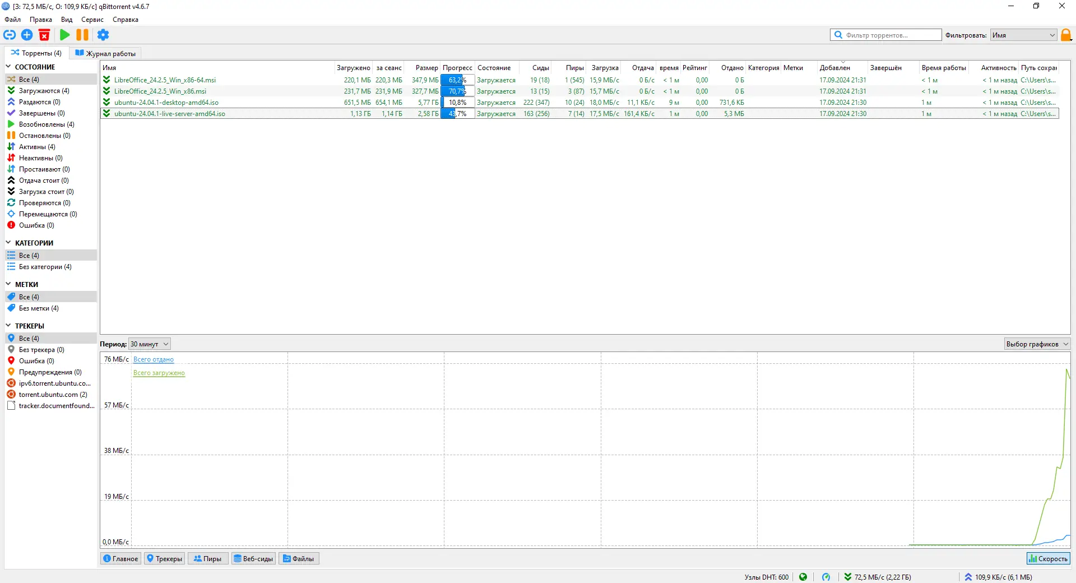The image size is (1076, 583).
Task: Select the Завершены (0) status filter
Action: 51,113
